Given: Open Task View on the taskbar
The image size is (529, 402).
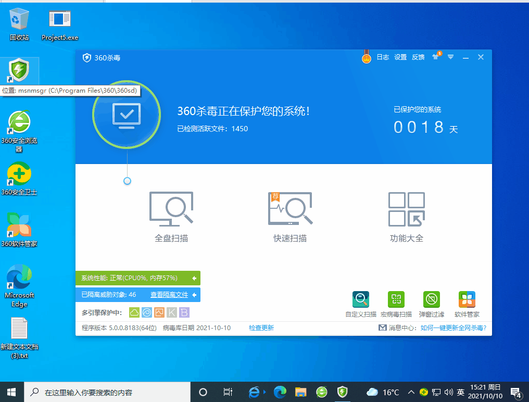Looking at the screenshot, I should point(228,392).
